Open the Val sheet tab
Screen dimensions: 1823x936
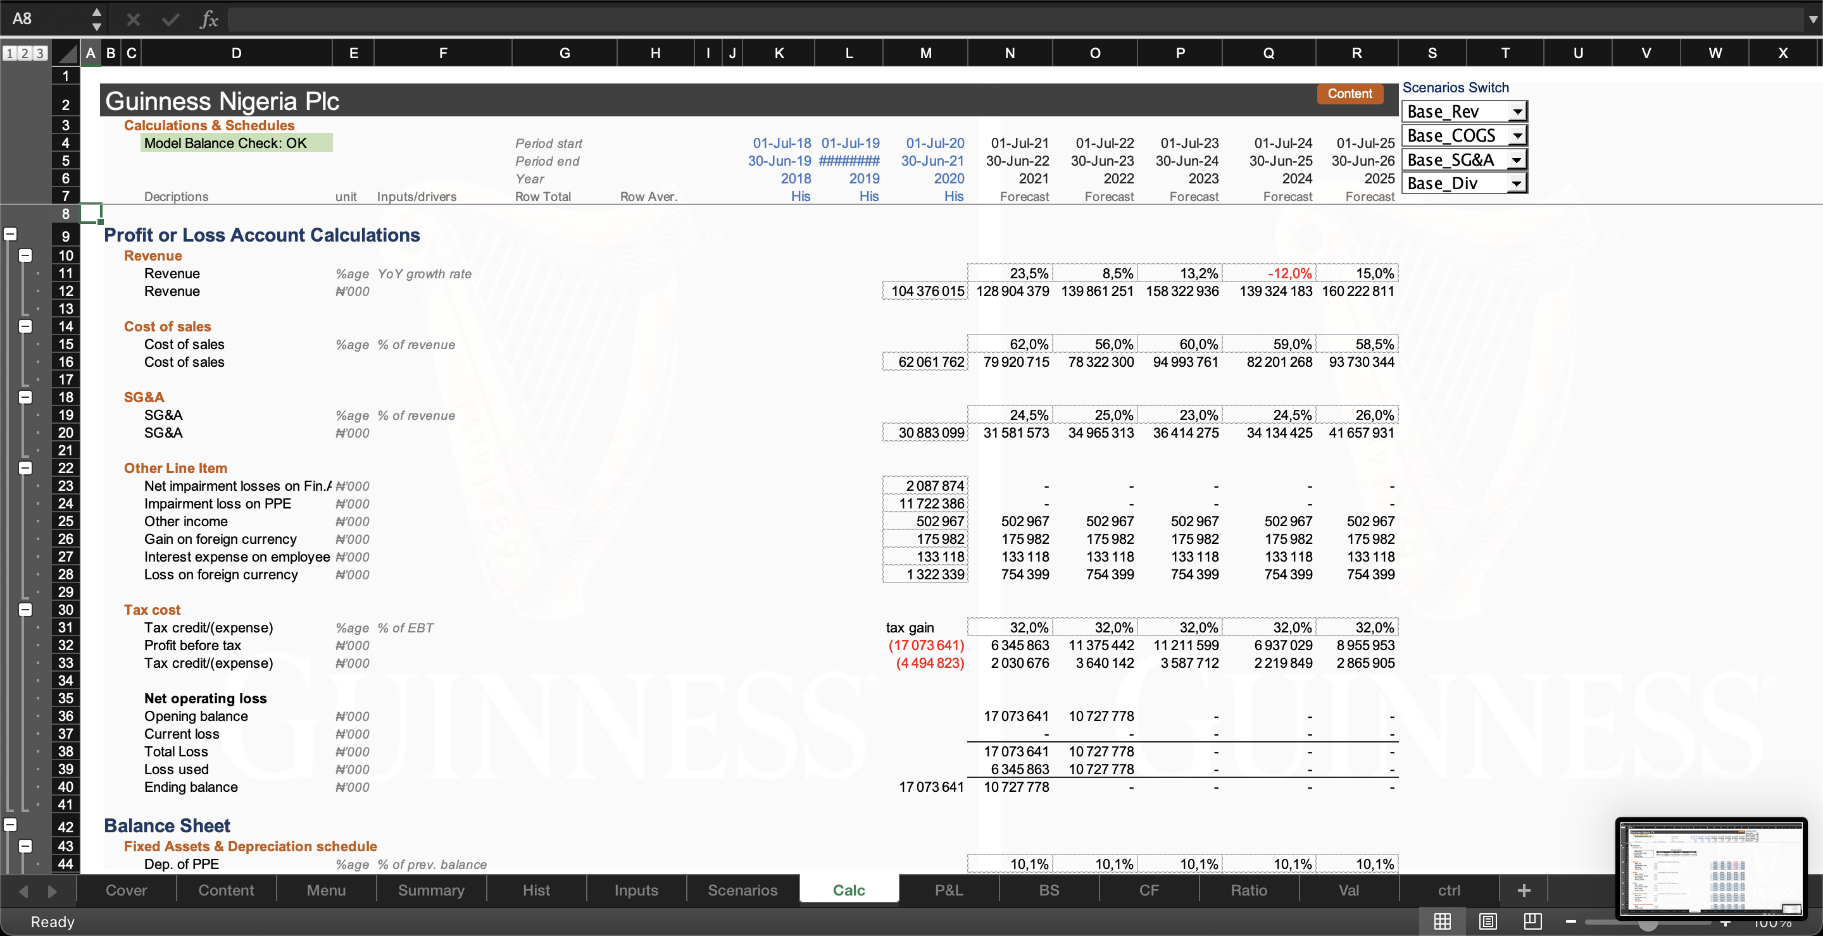1349,890
